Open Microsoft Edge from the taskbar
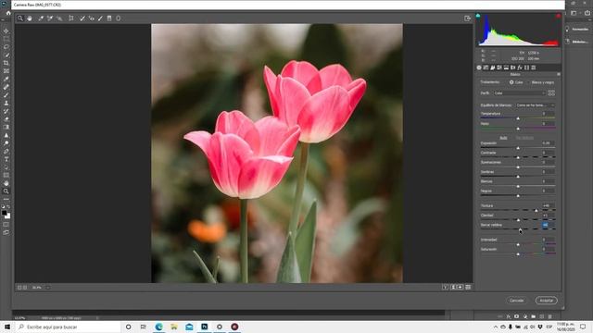Image resolution: width=593 pixels, height=333 pixels. pyautogui.click(x=158, y=327)
